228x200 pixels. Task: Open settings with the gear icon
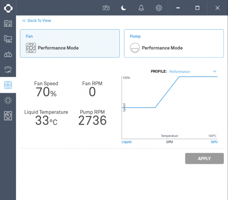click(x=159, y=8)
